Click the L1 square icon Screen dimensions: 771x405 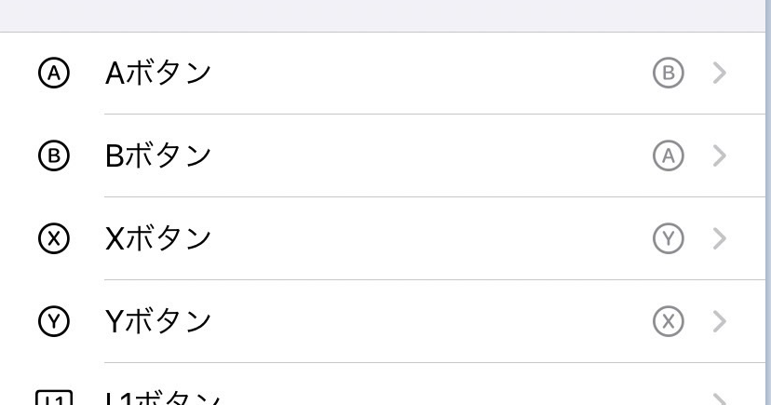[54, 398]
